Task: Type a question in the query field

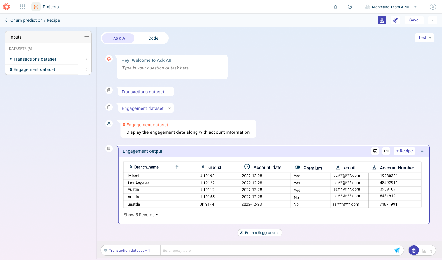Action: click(x=276, y=250)
